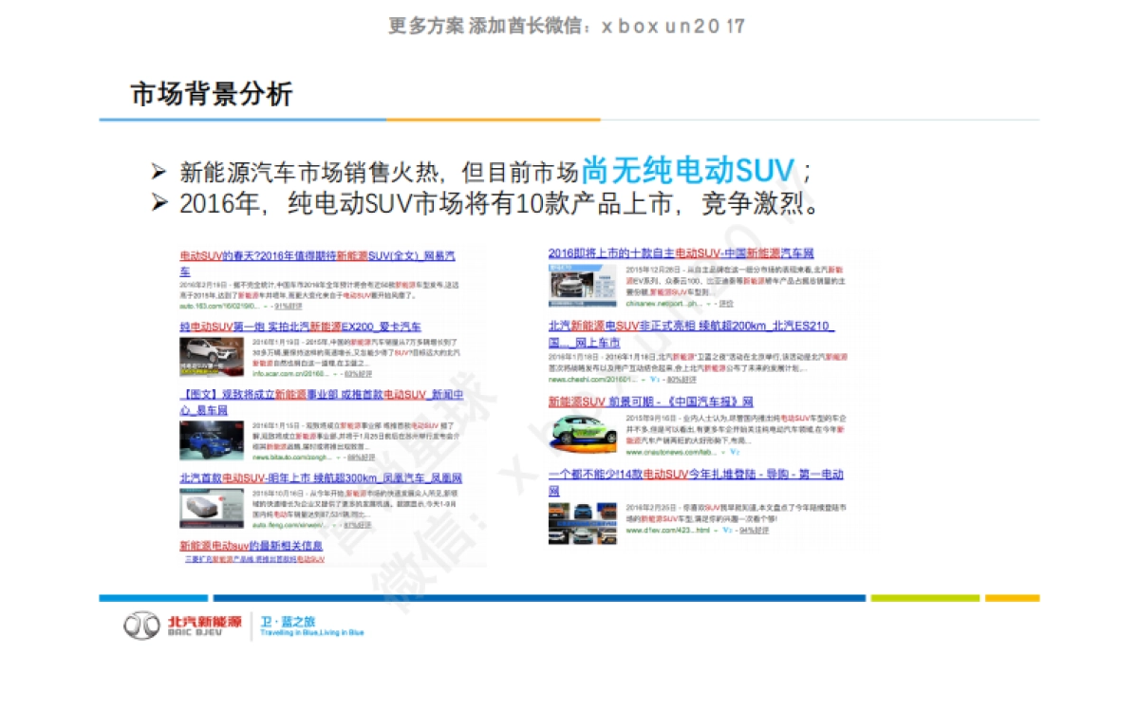Expand the dropdown arrow beside info.xcar.com.cn

coord(334,374)
